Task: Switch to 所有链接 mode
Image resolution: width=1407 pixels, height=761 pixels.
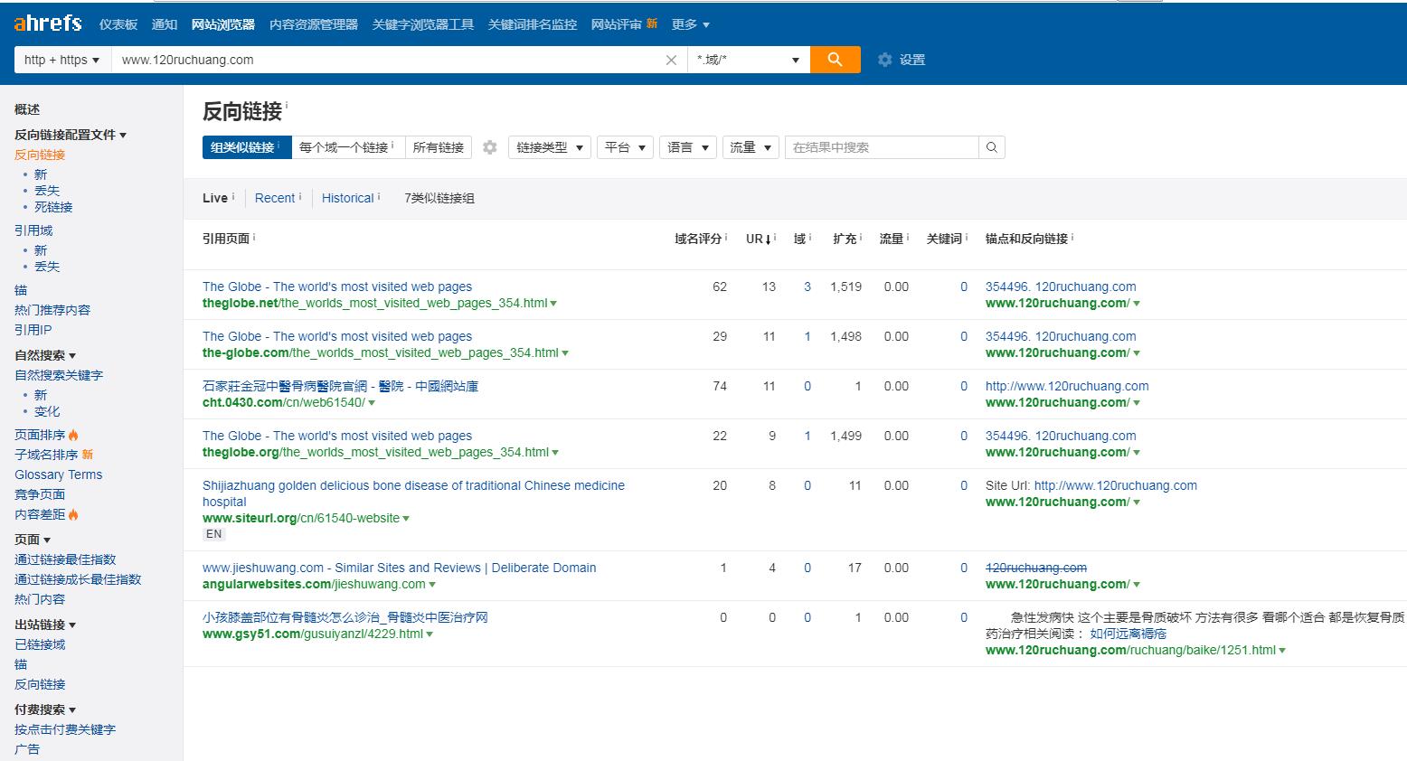Action: click(x=439, y=147)
